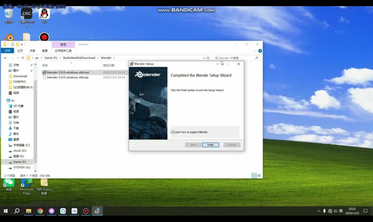Open the 旧的 Firefox 数据 folder
373x222 pixels.
(44, 187)
